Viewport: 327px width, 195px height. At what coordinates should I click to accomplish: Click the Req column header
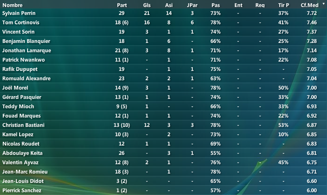point(260,5)
